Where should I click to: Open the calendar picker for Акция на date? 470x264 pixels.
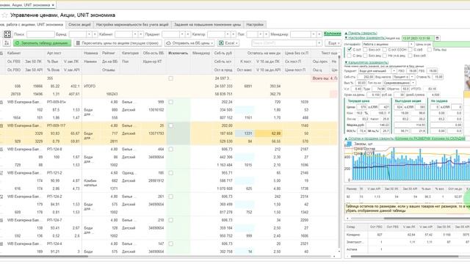pyautogui.click(x=437, y=38)
